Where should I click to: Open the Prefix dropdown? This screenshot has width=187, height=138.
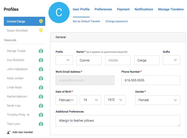(64, 60)
